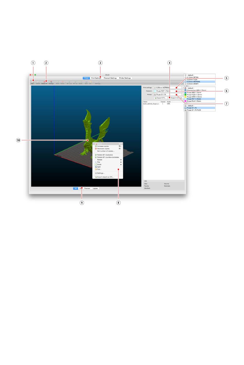Choose Cut in the context menu
244x365 pixels.
108,169
